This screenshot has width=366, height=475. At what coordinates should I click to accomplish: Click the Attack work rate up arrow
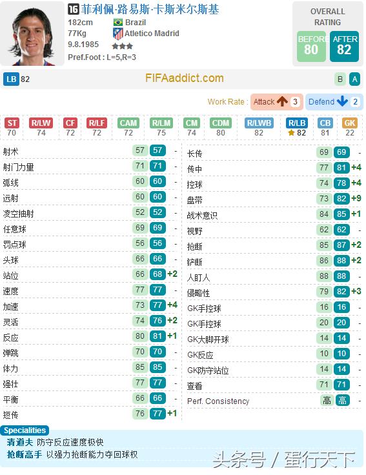coord(282,101)
